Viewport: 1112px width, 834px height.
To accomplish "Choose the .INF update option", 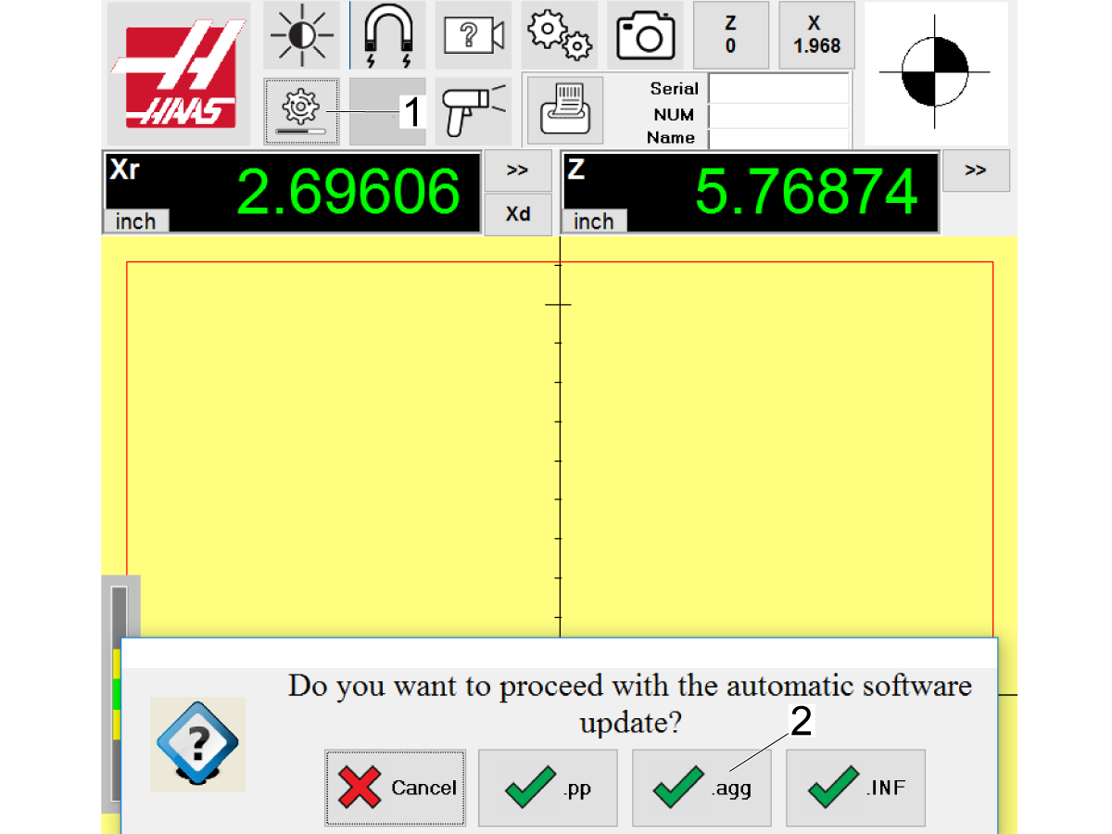I will (x=855, y=788).
